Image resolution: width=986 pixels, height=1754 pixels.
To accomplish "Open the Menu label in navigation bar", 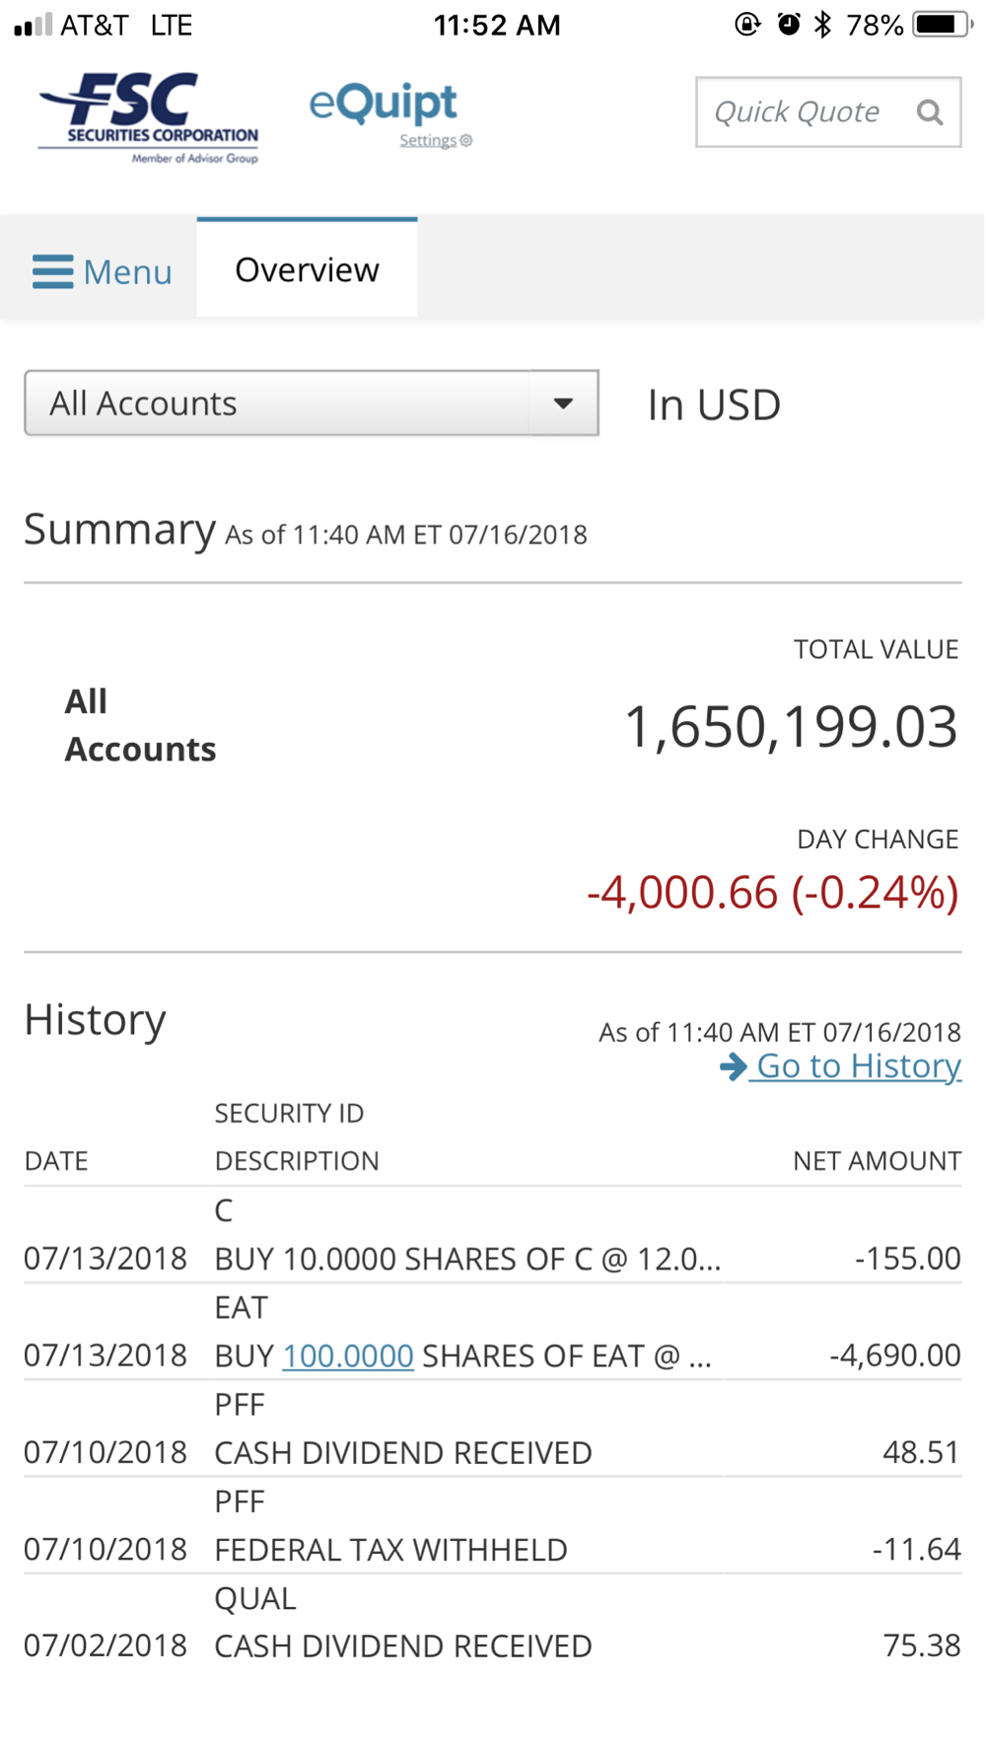I will [128, 272].
